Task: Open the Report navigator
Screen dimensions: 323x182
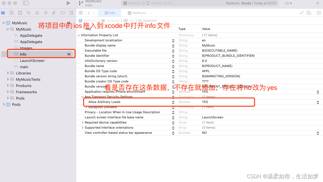Action: pos(72,13)
